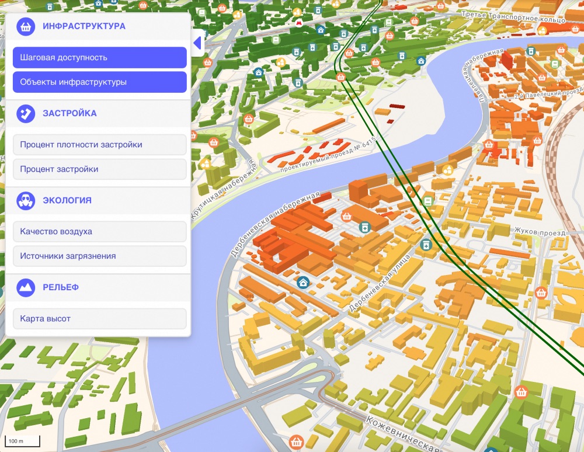
Task: Click the Экология gas-mask icon
Action: [x=26, y=201]
